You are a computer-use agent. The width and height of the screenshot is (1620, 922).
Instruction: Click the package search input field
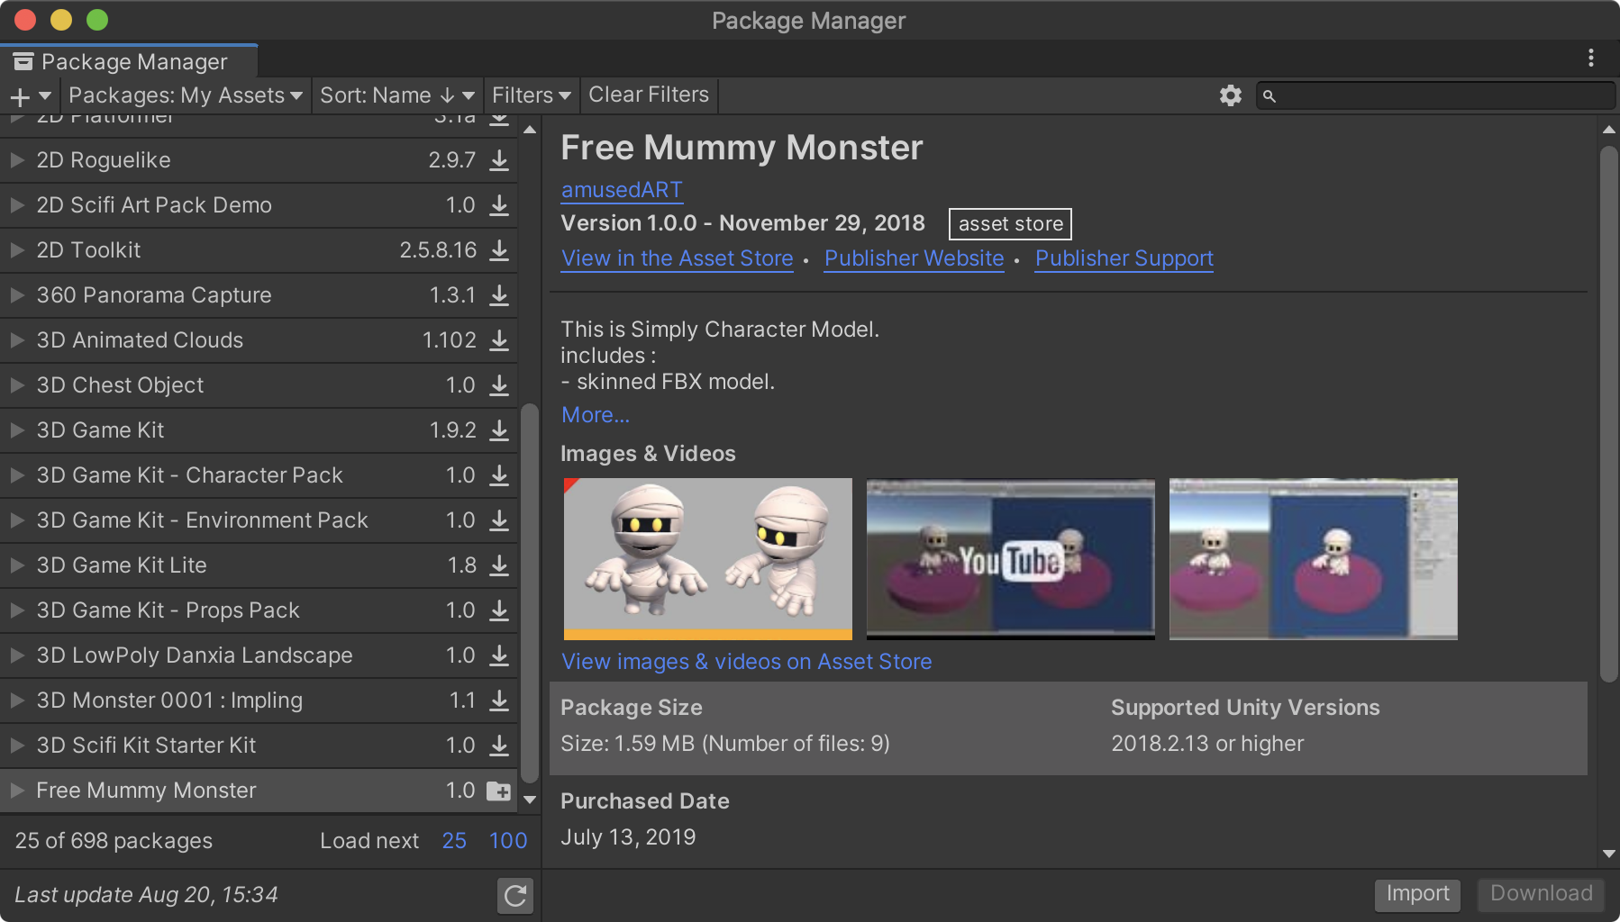tap(1435, 95)
